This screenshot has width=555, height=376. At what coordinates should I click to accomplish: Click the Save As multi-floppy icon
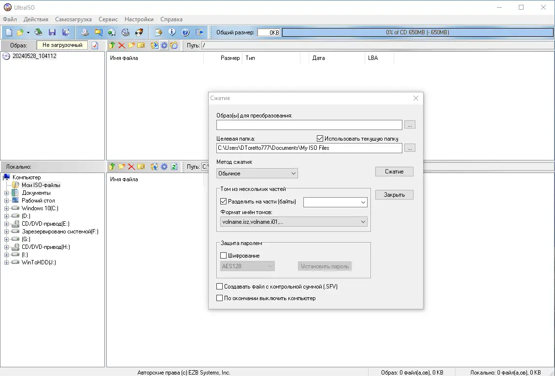pos(66,32)
